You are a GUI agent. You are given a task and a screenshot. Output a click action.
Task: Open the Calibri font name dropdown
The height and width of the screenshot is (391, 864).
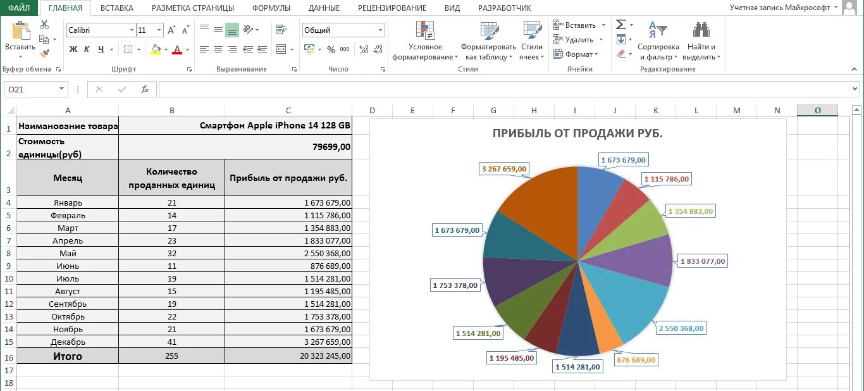(x=132, y=30)
